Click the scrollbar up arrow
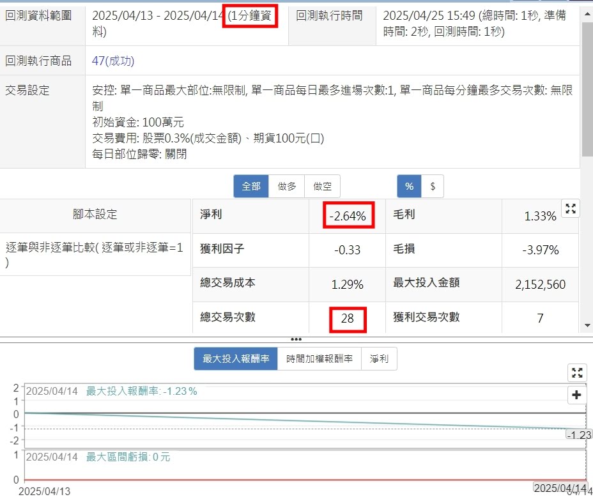The height and width of the screenshot is (497, 593). 587,8
